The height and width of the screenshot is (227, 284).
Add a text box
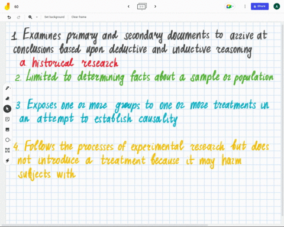[8, 150]
